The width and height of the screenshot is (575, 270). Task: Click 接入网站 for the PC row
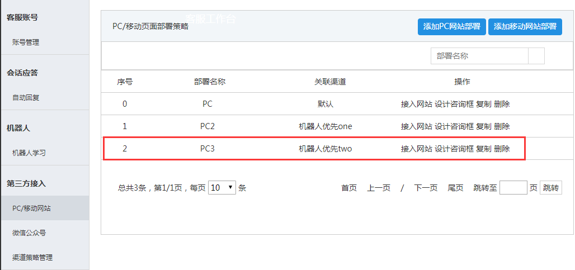click(x=416, y=104)
